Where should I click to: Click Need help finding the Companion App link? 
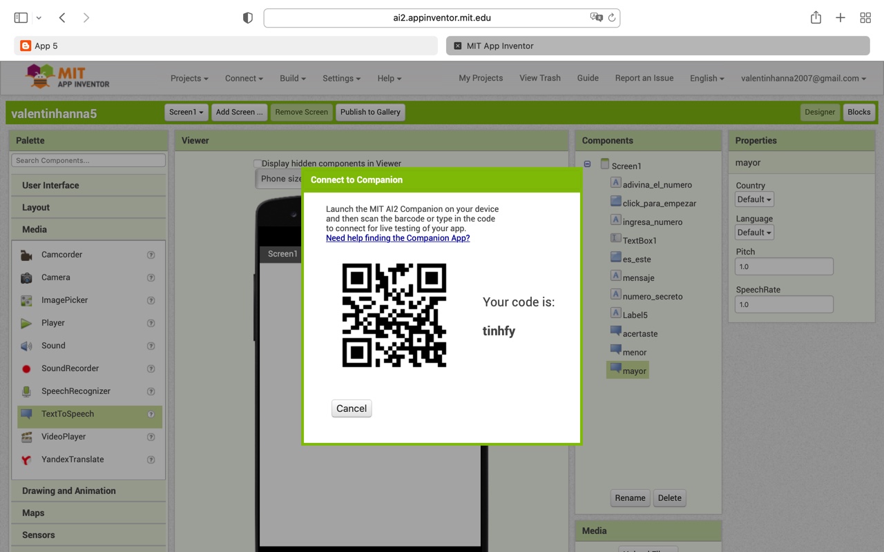click(x=398, y=238)
